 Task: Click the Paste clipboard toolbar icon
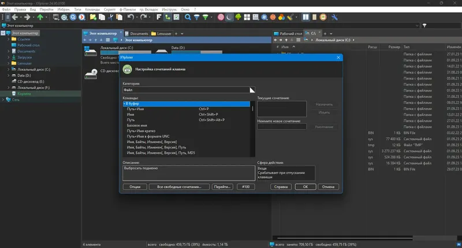(x=120, y=17)
